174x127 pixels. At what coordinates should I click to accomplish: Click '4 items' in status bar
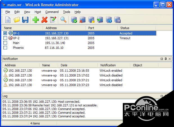pyautogui.click(x=35, y=123)
